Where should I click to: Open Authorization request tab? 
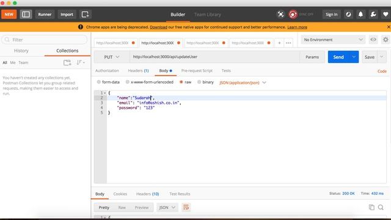click(107, 71)
